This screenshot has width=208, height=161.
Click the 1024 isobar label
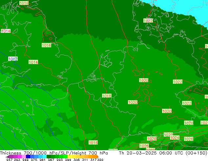click(x=175, y=138)
